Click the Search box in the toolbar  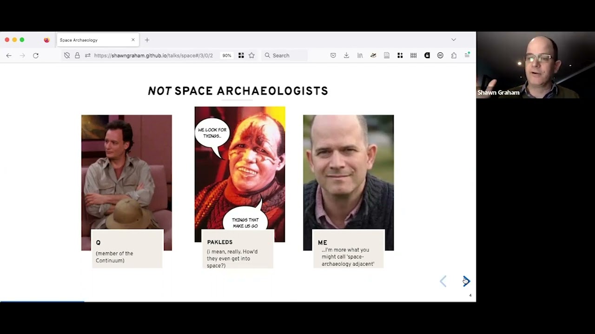[284, 55]
